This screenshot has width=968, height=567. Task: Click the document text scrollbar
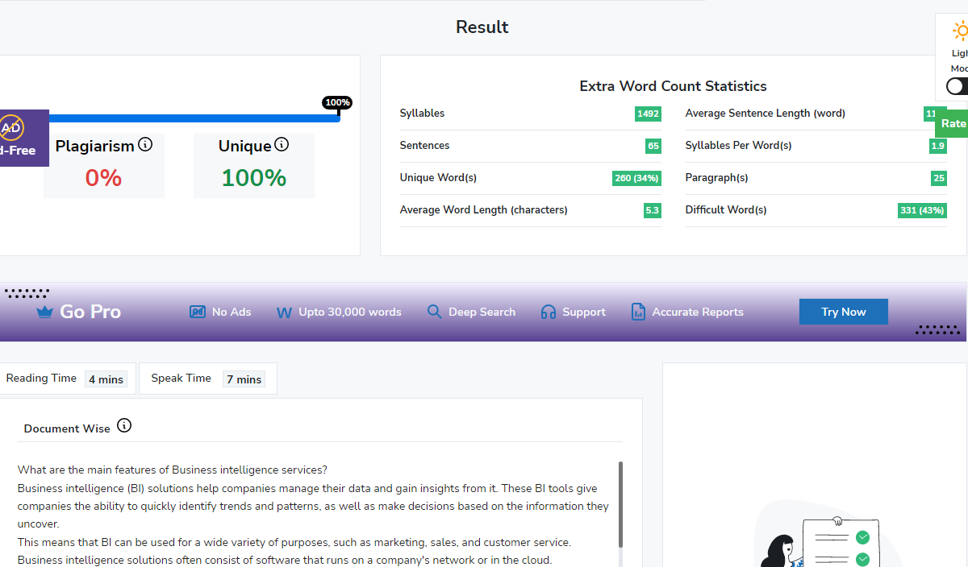[x=620, y=504]
